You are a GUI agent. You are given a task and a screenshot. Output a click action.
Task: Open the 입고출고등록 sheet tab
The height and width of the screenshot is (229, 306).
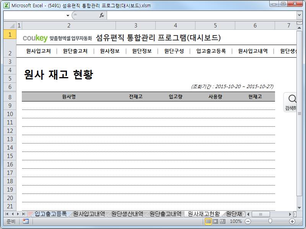tap(50, 214)
